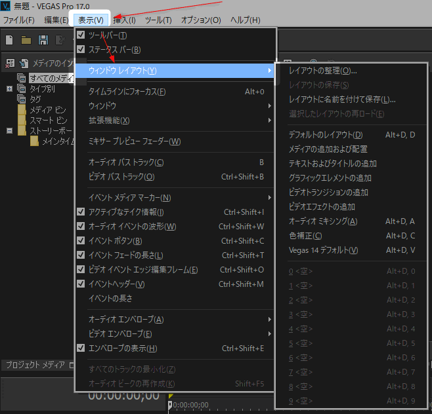Open the ファイル(F) menu
Viewport: 432px width, 414px height.
(x=19, y=20)
